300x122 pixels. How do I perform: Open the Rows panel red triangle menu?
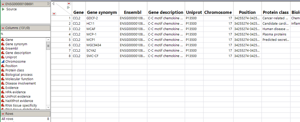[x=3, y=114]
